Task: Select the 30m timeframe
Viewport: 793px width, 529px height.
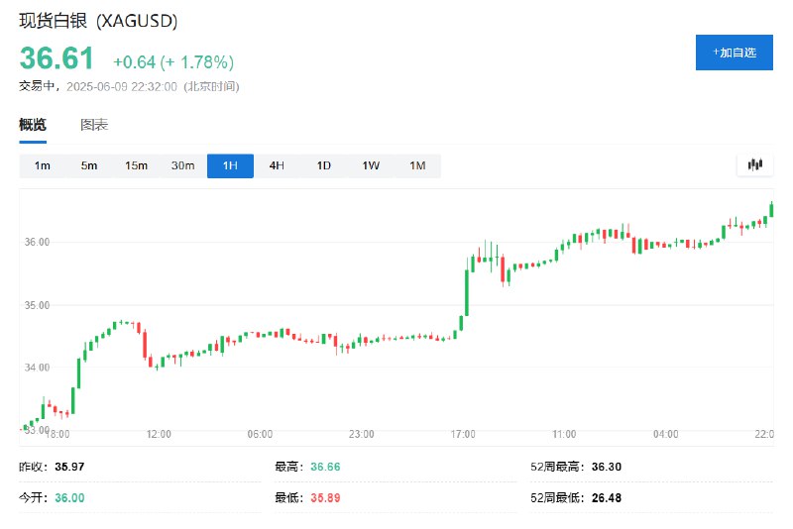Action: 183,165
